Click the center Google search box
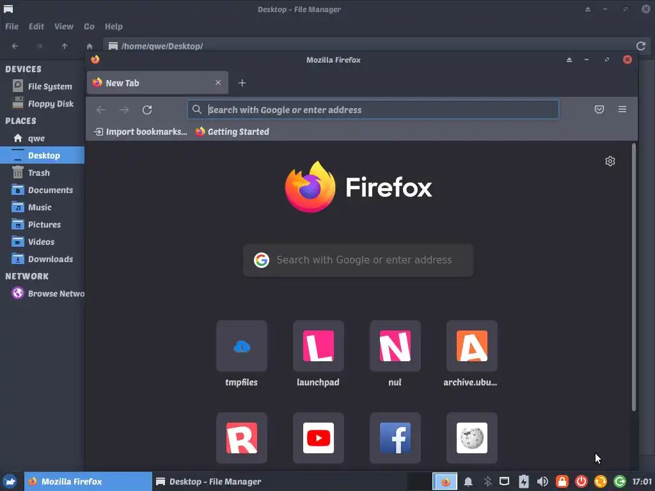 [x=358, y=260]
